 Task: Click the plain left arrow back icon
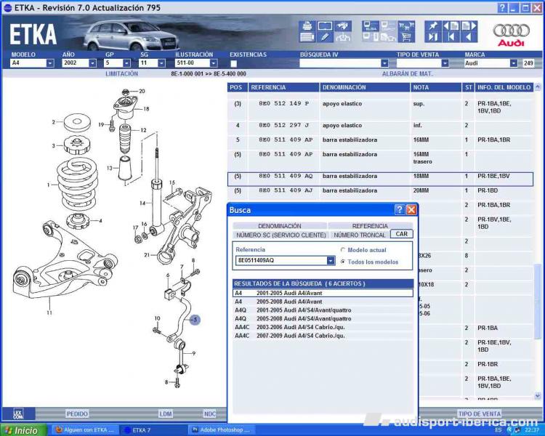(469, 37)
